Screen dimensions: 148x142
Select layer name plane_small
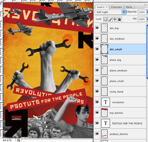pos(117,81)
